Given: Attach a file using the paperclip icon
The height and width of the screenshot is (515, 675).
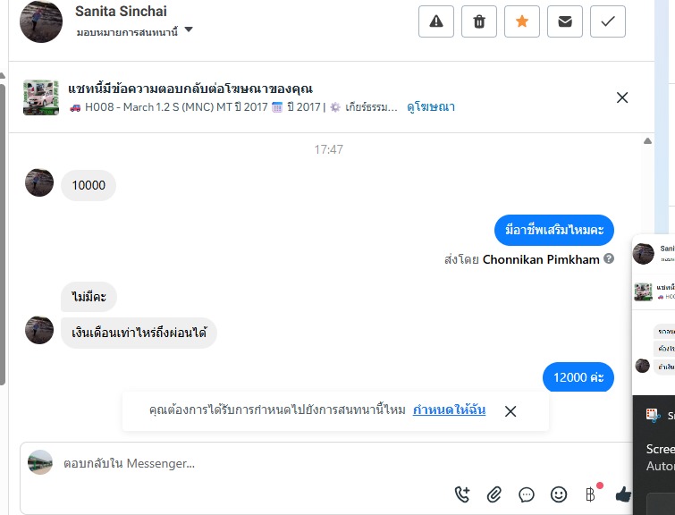Looking at the screenshot, I should [494, 494].
